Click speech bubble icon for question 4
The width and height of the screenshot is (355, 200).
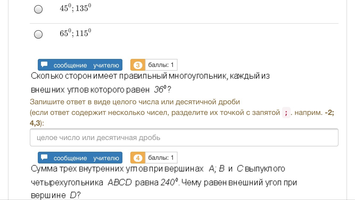pyautogui.click(x=44, y=158)
